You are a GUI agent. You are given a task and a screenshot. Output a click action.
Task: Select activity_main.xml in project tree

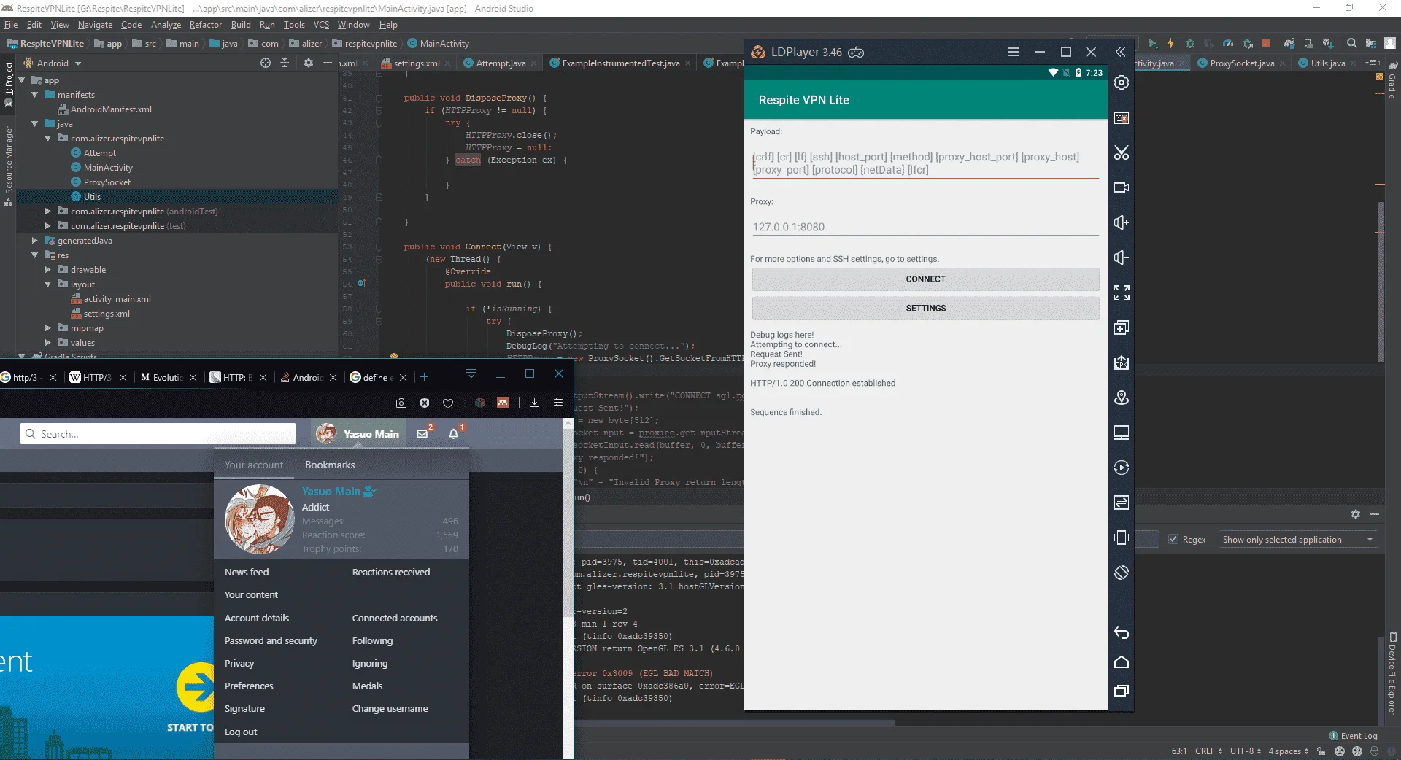tap(117, 299)
